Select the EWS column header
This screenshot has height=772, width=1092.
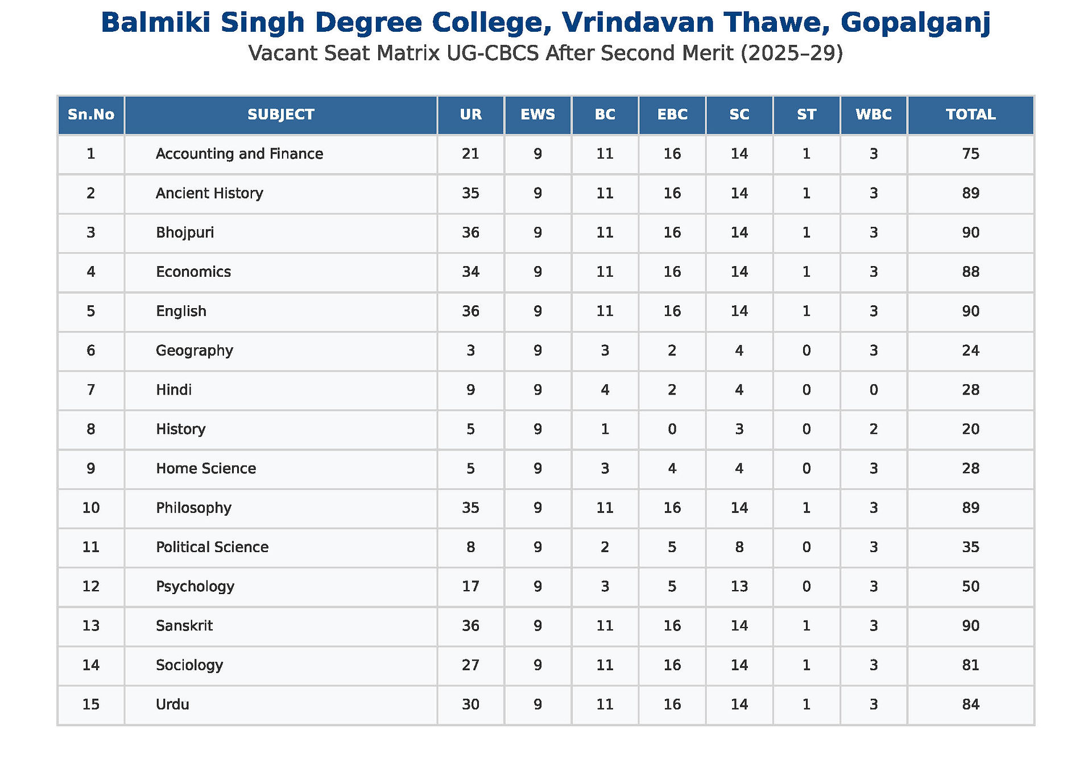[537, 115]
